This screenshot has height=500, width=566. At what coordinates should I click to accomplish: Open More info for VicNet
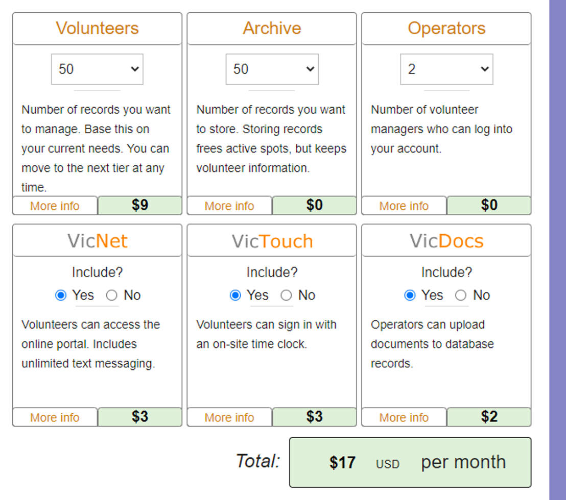(x=55, y=417)
